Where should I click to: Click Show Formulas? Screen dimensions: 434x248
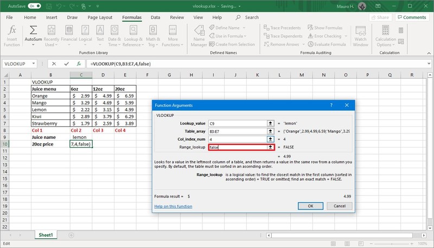pyautogui.click(x=325, y=28)
